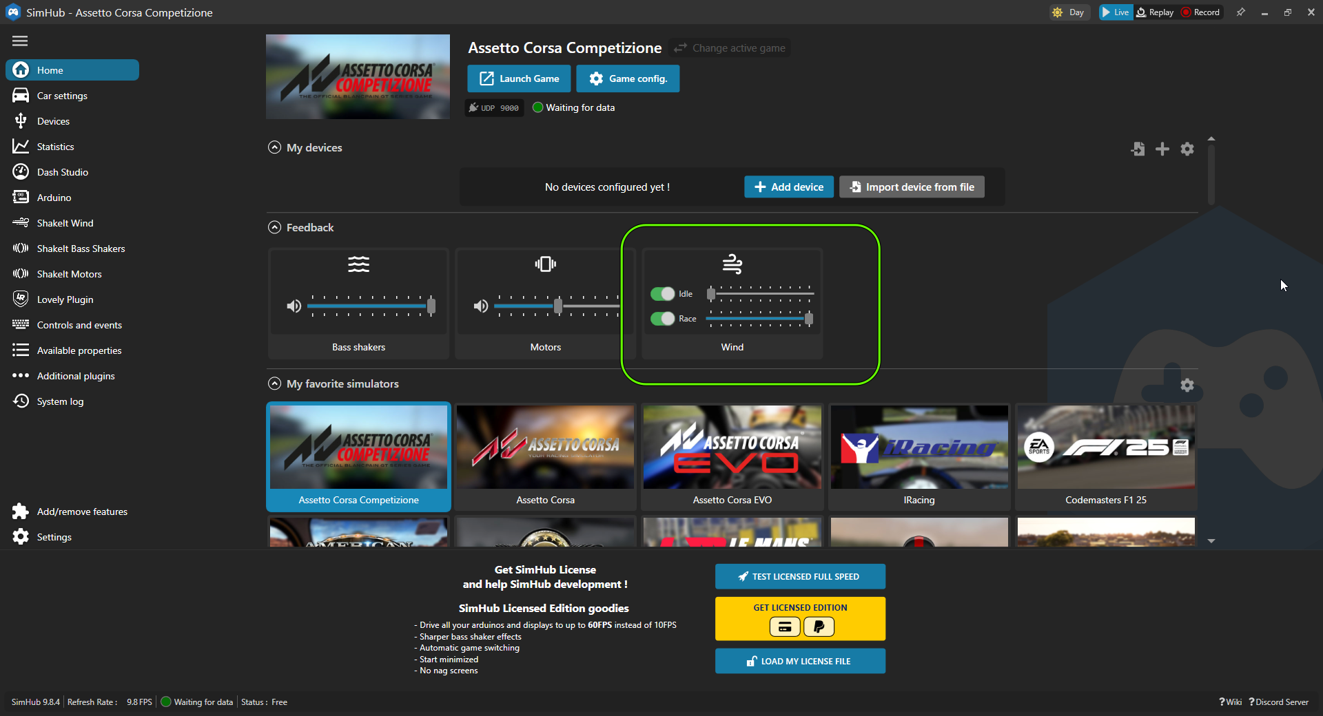Toggle the Idle wind switch
1323x716 pixels.
(663, 294)
